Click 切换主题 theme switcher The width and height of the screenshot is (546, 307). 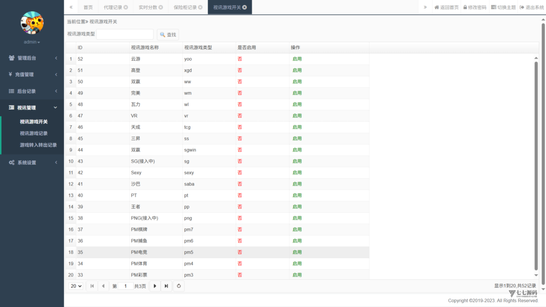503,7
